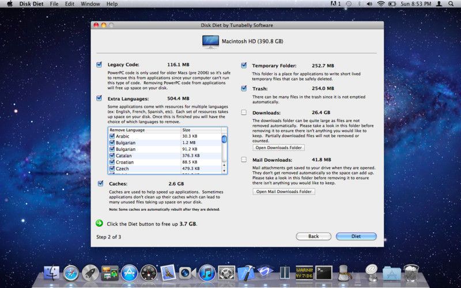461x288 pixels.
Task: Open Mail stamp icon in dock
Action: click(168, 272)
